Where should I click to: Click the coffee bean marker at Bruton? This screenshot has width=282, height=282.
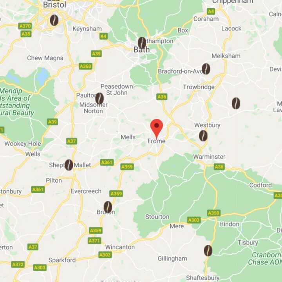click(108, 207)
